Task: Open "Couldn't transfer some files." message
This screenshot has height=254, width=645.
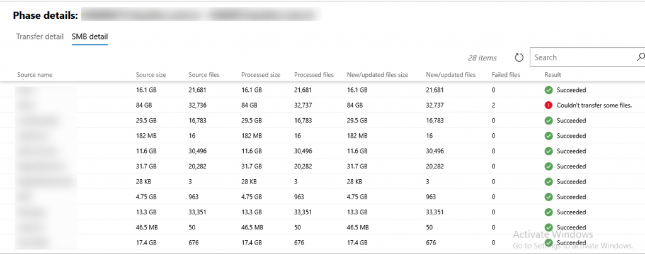Action: pos(594,106)
